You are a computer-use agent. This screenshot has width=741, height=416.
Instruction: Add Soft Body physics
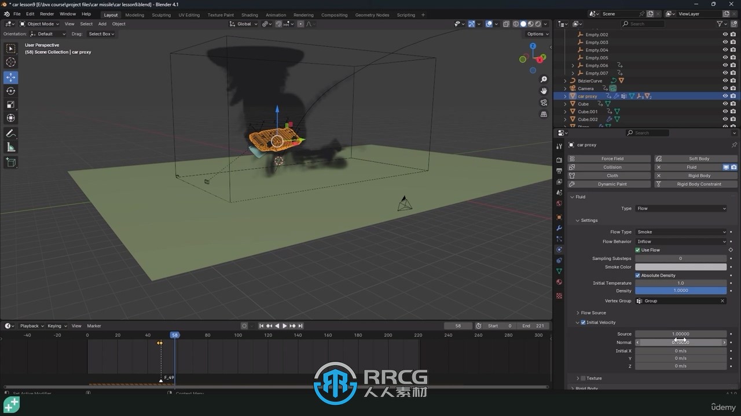(696, 159)
